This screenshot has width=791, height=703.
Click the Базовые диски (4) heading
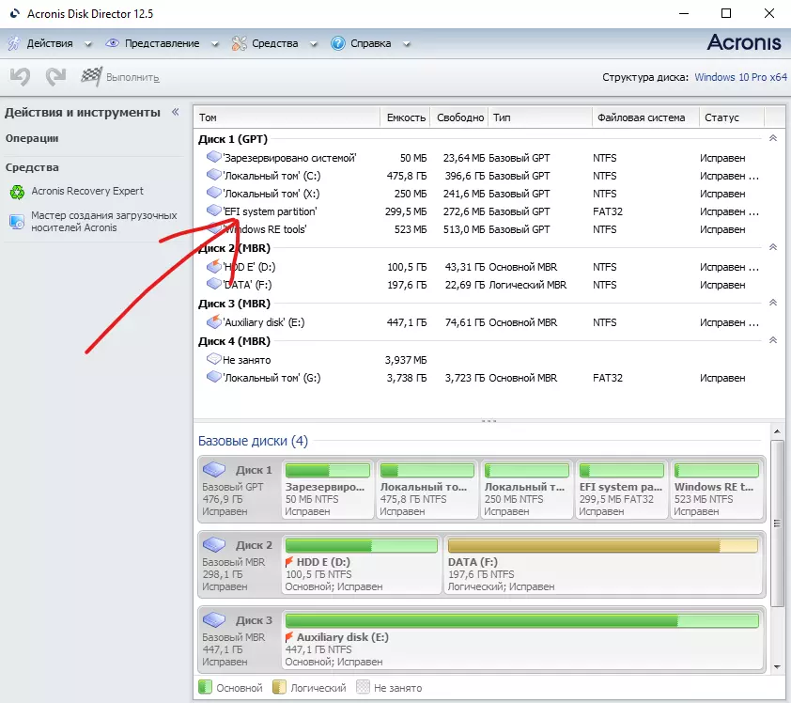[253, 441]
